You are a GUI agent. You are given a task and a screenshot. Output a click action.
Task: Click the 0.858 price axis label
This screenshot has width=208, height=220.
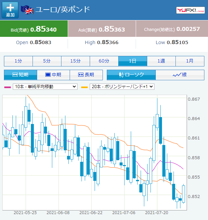194,158
